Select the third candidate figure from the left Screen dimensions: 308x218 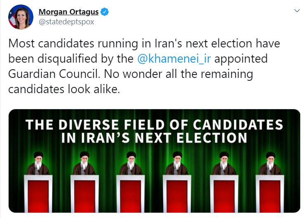click(x=131, y=163)
